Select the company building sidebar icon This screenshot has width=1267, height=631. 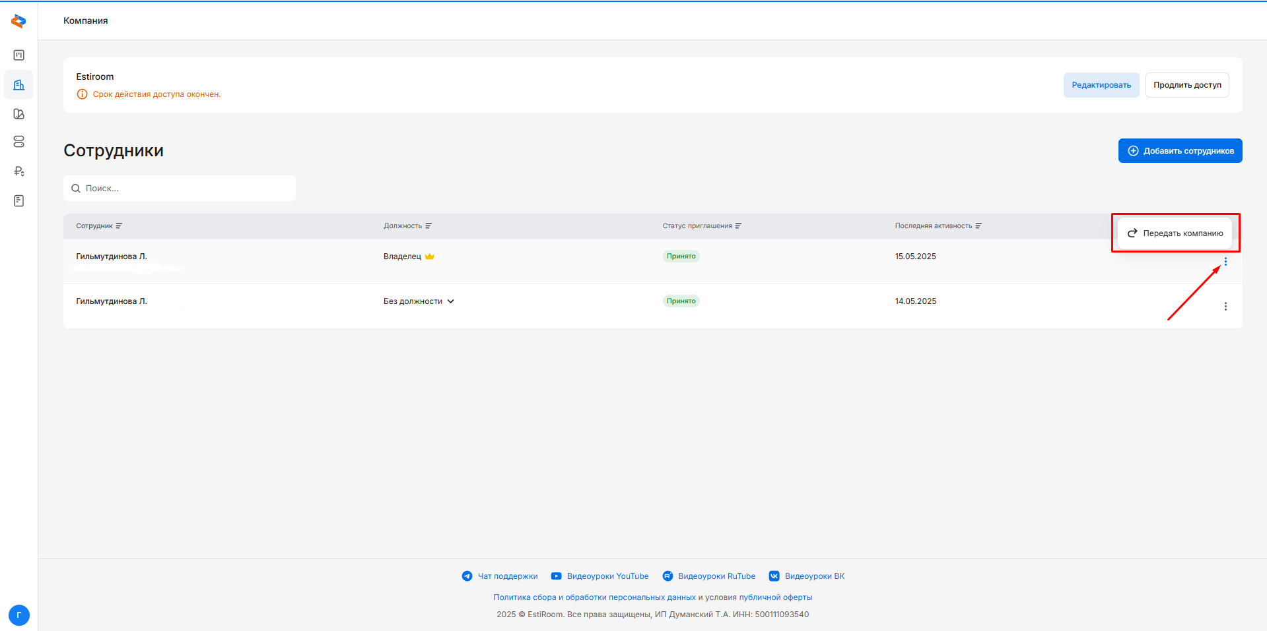click(18, 85)
